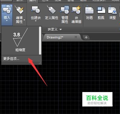120x114 pixels.
Task: Open the Create Block dropdown arrow
Action: point(36,21)
